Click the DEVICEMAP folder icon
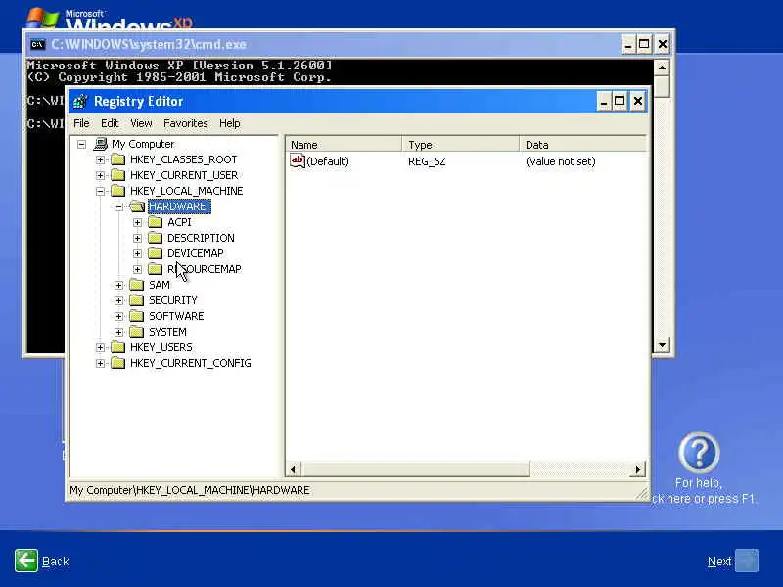This screenshot has height=587, width=783. click(156, 253)
